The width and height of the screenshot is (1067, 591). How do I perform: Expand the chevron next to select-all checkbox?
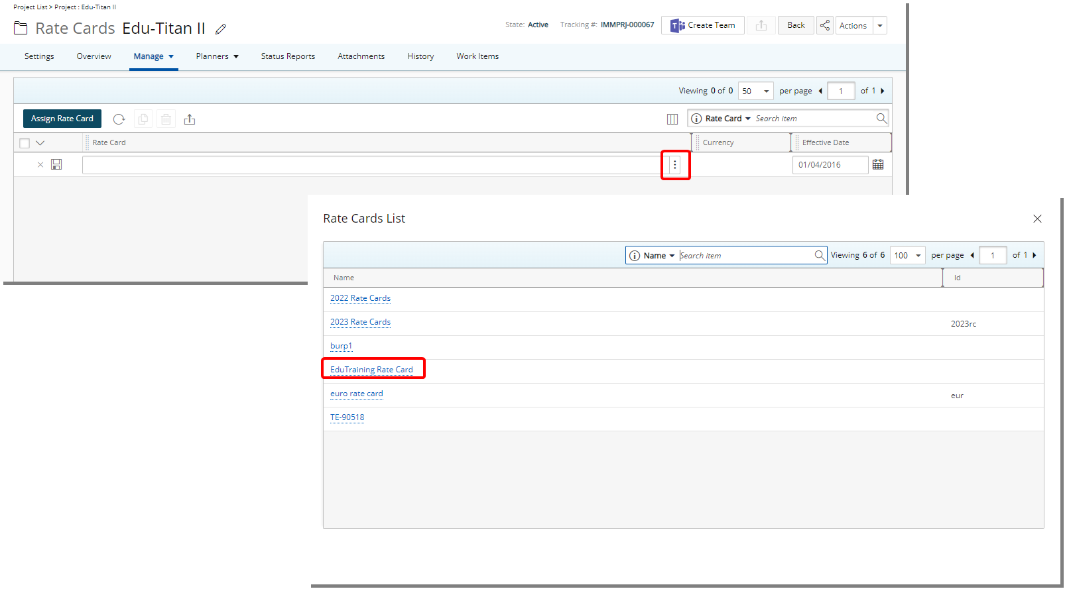pyautogui.click(x=40, y=143)
